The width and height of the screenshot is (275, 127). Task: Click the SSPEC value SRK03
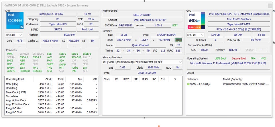(58, 30)
